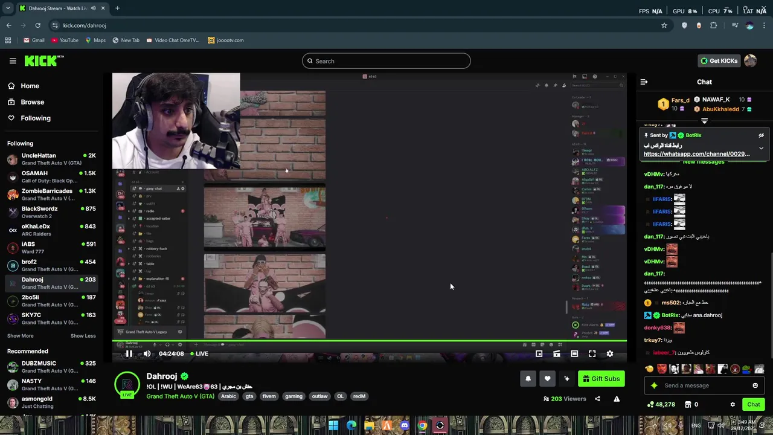Reload the browser page
The width and height of the screenshot is (773, 435).
pyautogui.click(x=37, y=25)
